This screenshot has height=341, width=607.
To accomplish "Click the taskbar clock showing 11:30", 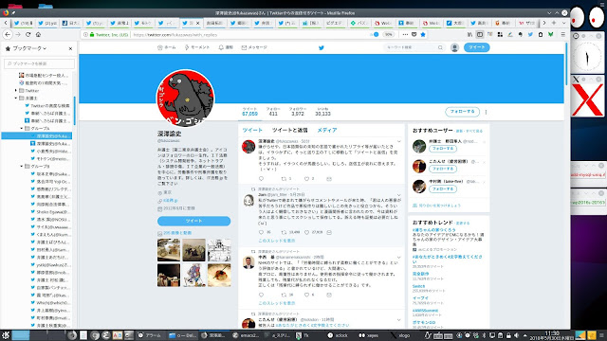I will coord(552,335).
